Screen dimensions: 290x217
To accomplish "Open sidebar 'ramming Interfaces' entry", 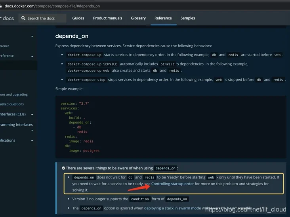I will [x=16, y=125].
